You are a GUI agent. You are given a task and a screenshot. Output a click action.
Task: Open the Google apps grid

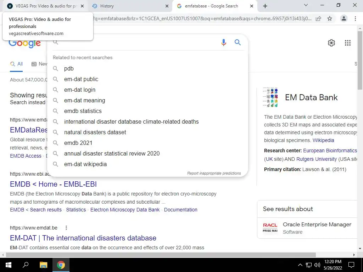[x=347, y=43]
